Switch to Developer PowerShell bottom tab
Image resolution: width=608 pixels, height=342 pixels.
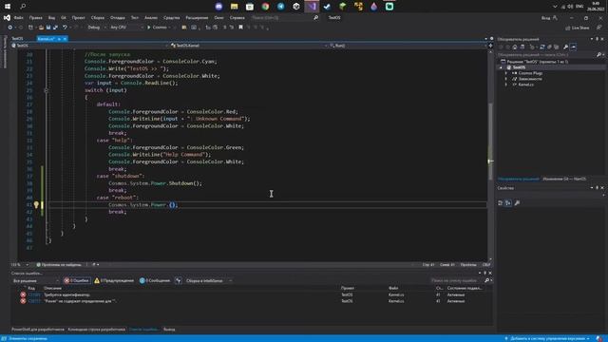[38, 330]
